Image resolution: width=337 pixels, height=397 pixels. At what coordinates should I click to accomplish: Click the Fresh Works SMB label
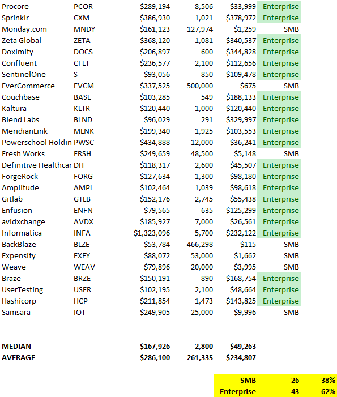[291, 154]
